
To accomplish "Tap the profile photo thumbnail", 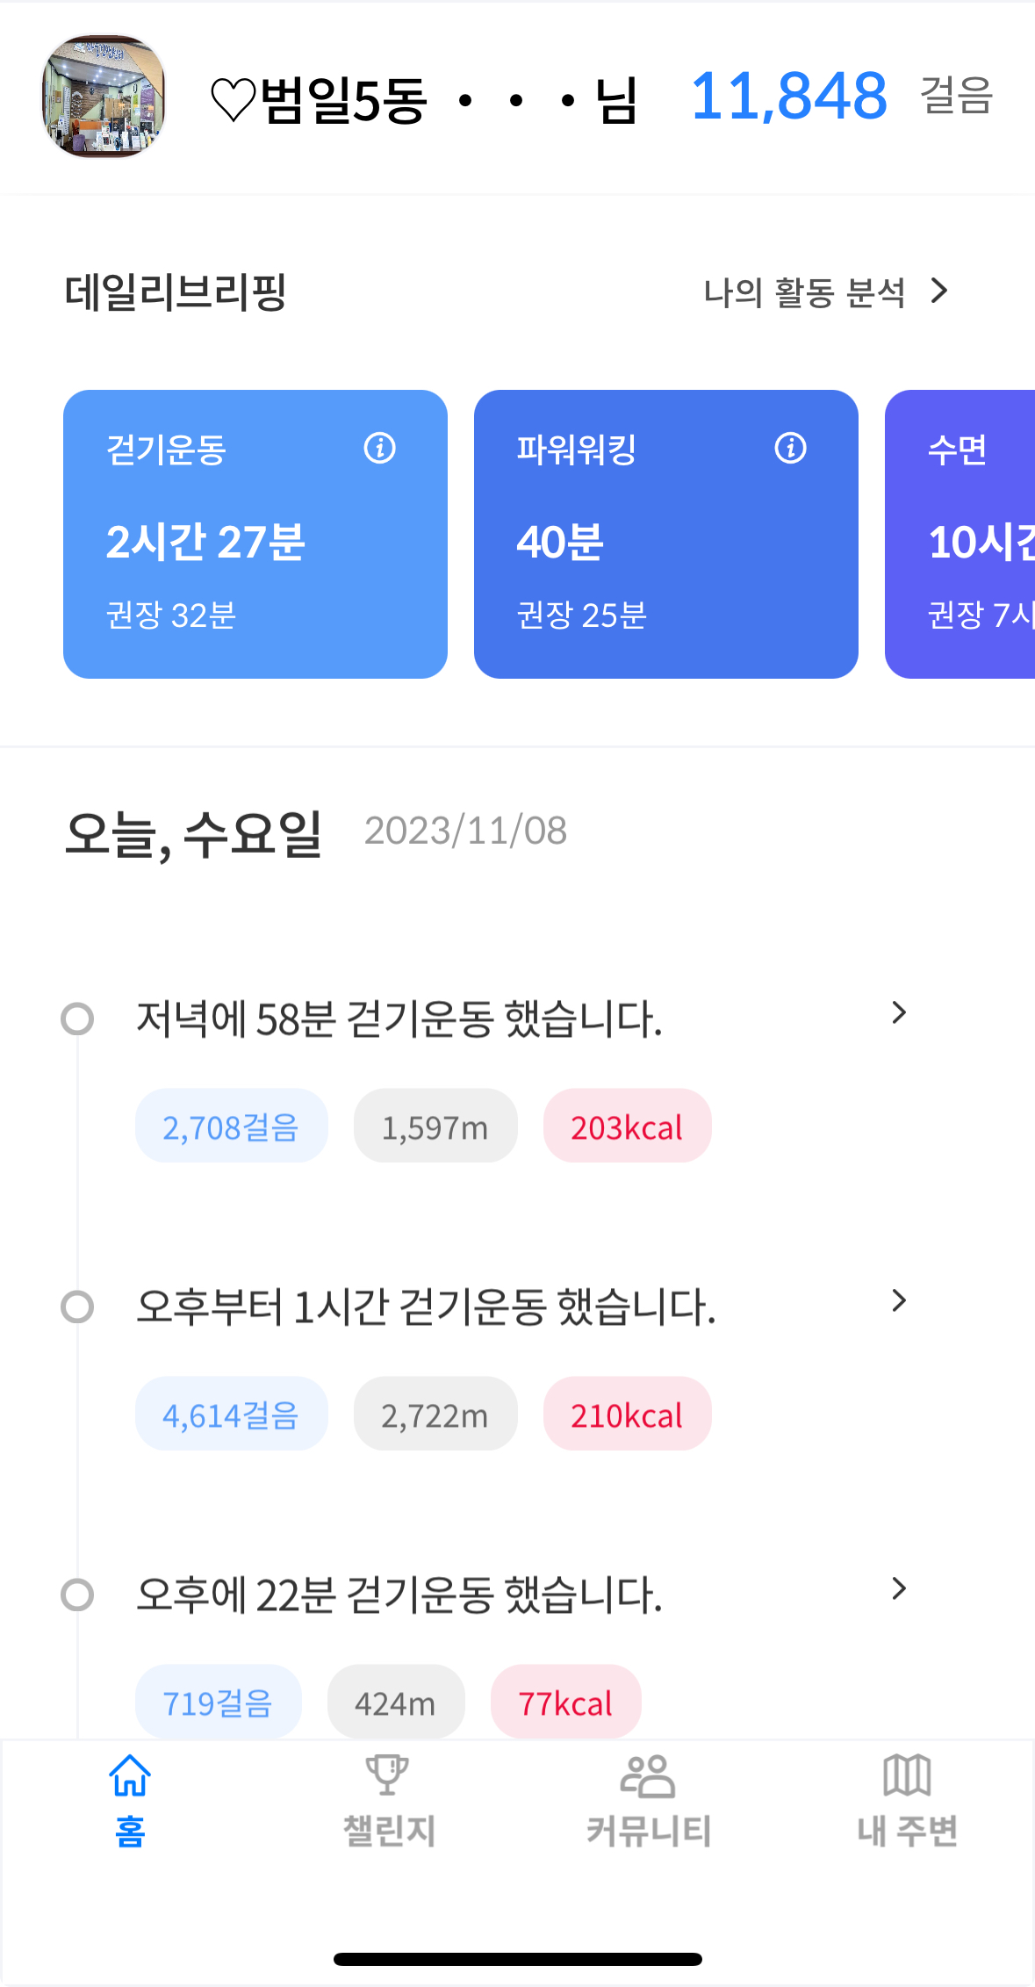I will (104, 97).
